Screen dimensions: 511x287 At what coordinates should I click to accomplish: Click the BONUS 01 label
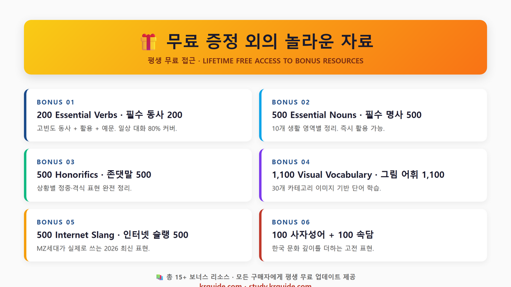tap(56, 102)
